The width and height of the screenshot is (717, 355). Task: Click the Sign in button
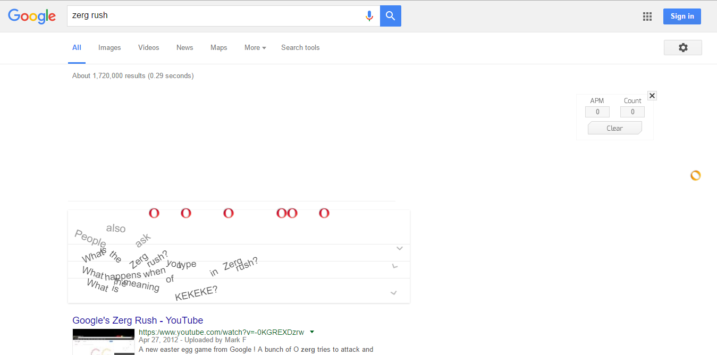(x=682, y=16)
